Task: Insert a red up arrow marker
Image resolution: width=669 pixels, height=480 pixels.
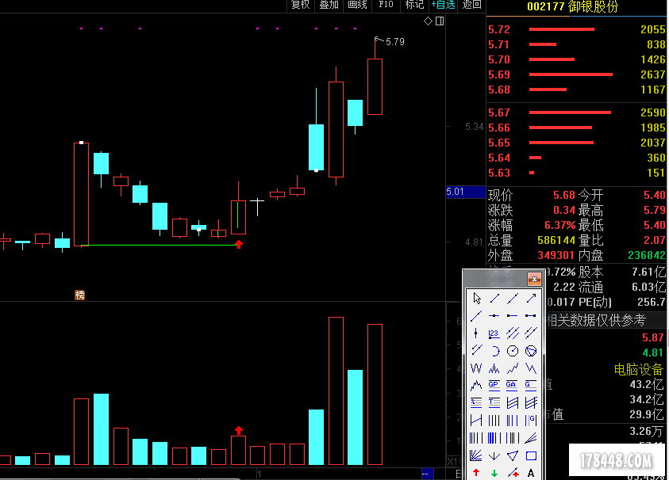Action: (476, 473)
